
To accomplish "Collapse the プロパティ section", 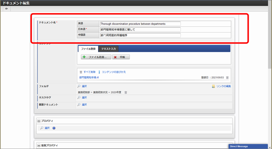I will (39, 121).
